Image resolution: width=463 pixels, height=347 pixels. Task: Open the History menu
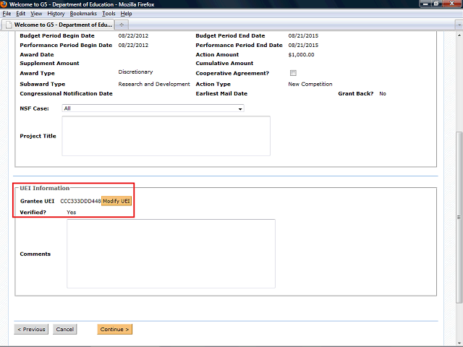coord(56,14)
